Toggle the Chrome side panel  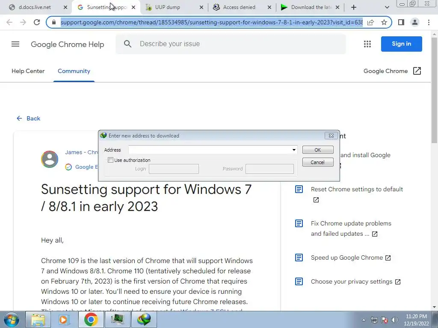pos(401,22)
